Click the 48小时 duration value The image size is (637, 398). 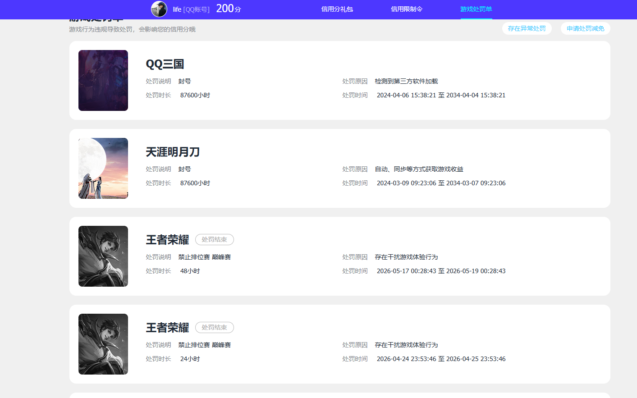click(x=190, y=271)
